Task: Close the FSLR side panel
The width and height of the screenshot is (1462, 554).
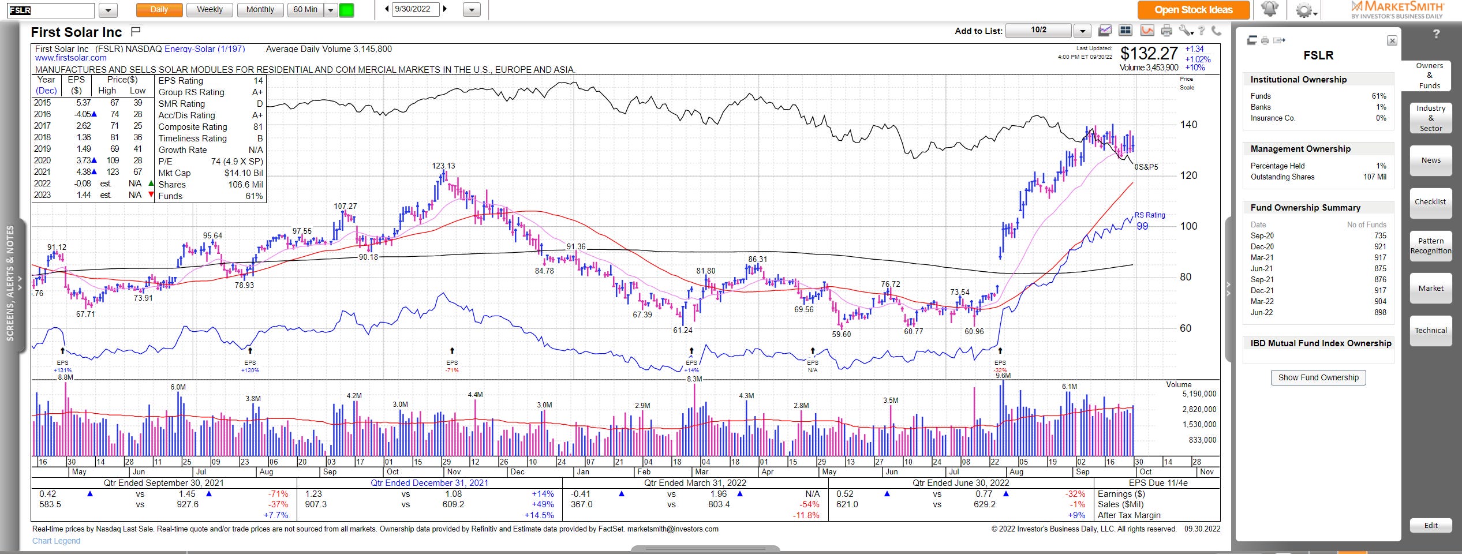Action: (x=1392, y=40)
